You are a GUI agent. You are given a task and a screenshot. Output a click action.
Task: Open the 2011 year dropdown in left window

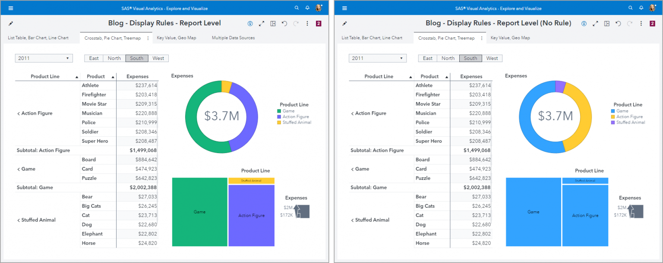coord(44,58)
